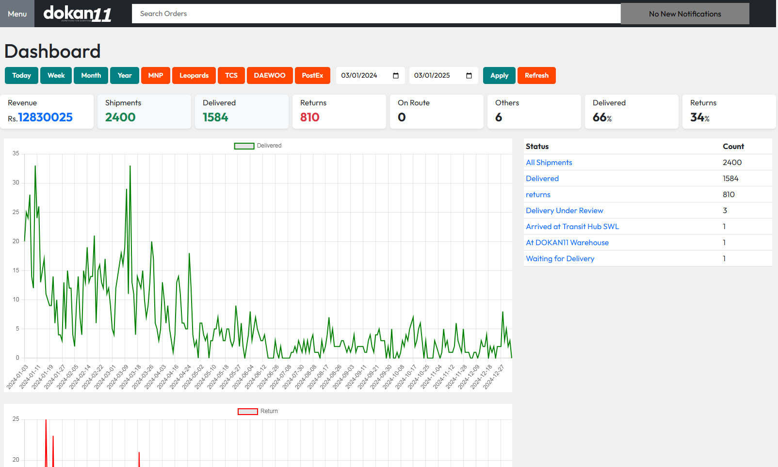778x467 pixels.
Task: Filter dashboard by Week
Action: click(56, 76)
